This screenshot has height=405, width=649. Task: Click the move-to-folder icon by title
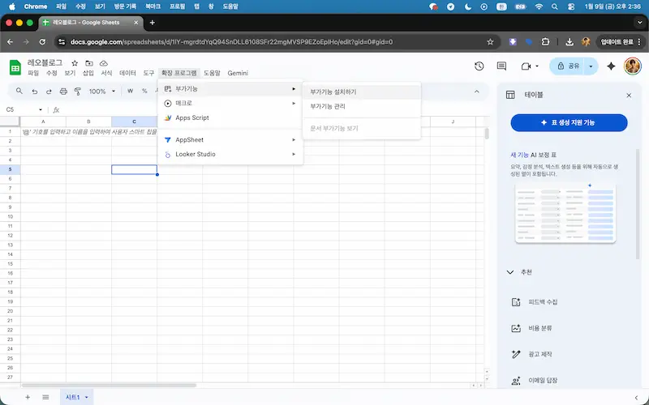click(x=89, y=63)
